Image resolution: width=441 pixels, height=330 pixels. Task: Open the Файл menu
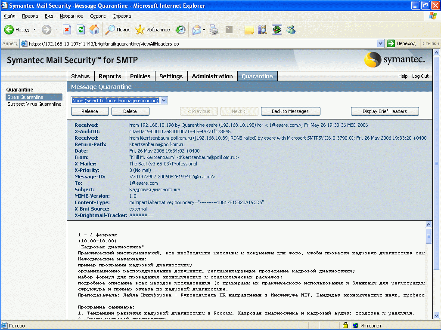click(9, 16)
